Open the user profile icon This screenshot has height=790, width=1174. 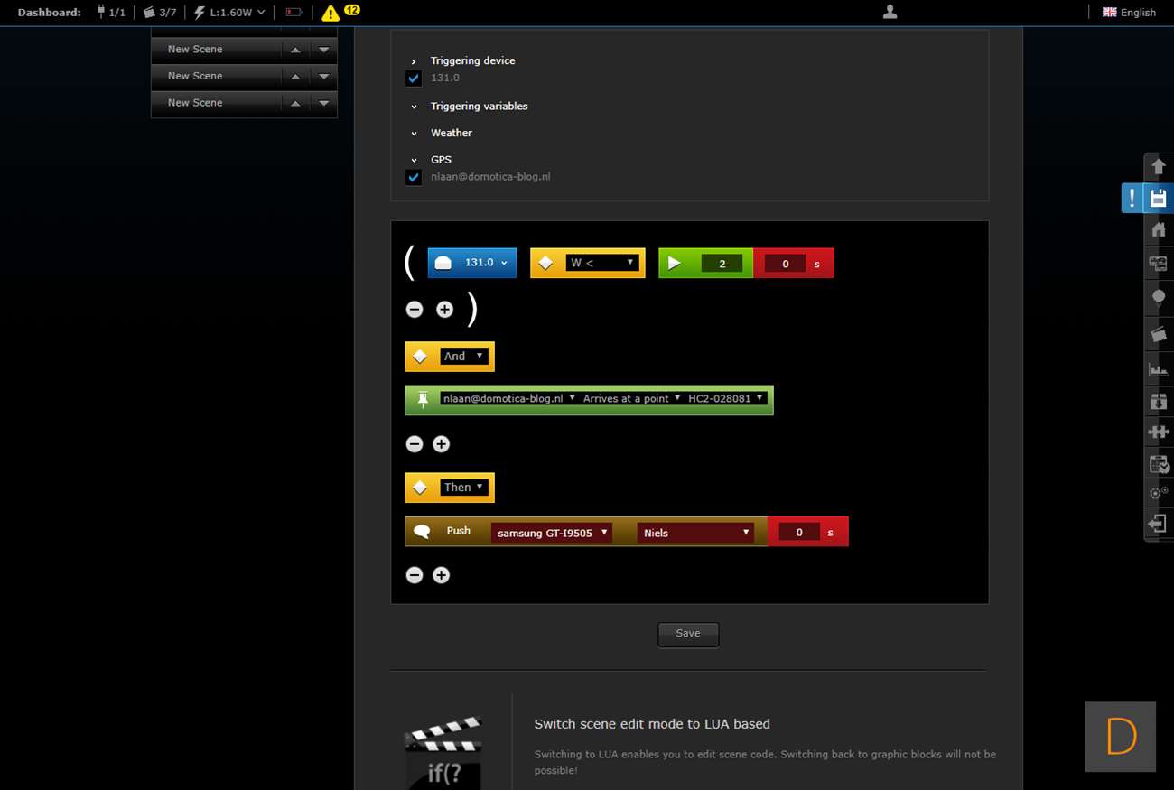[890, 12]
